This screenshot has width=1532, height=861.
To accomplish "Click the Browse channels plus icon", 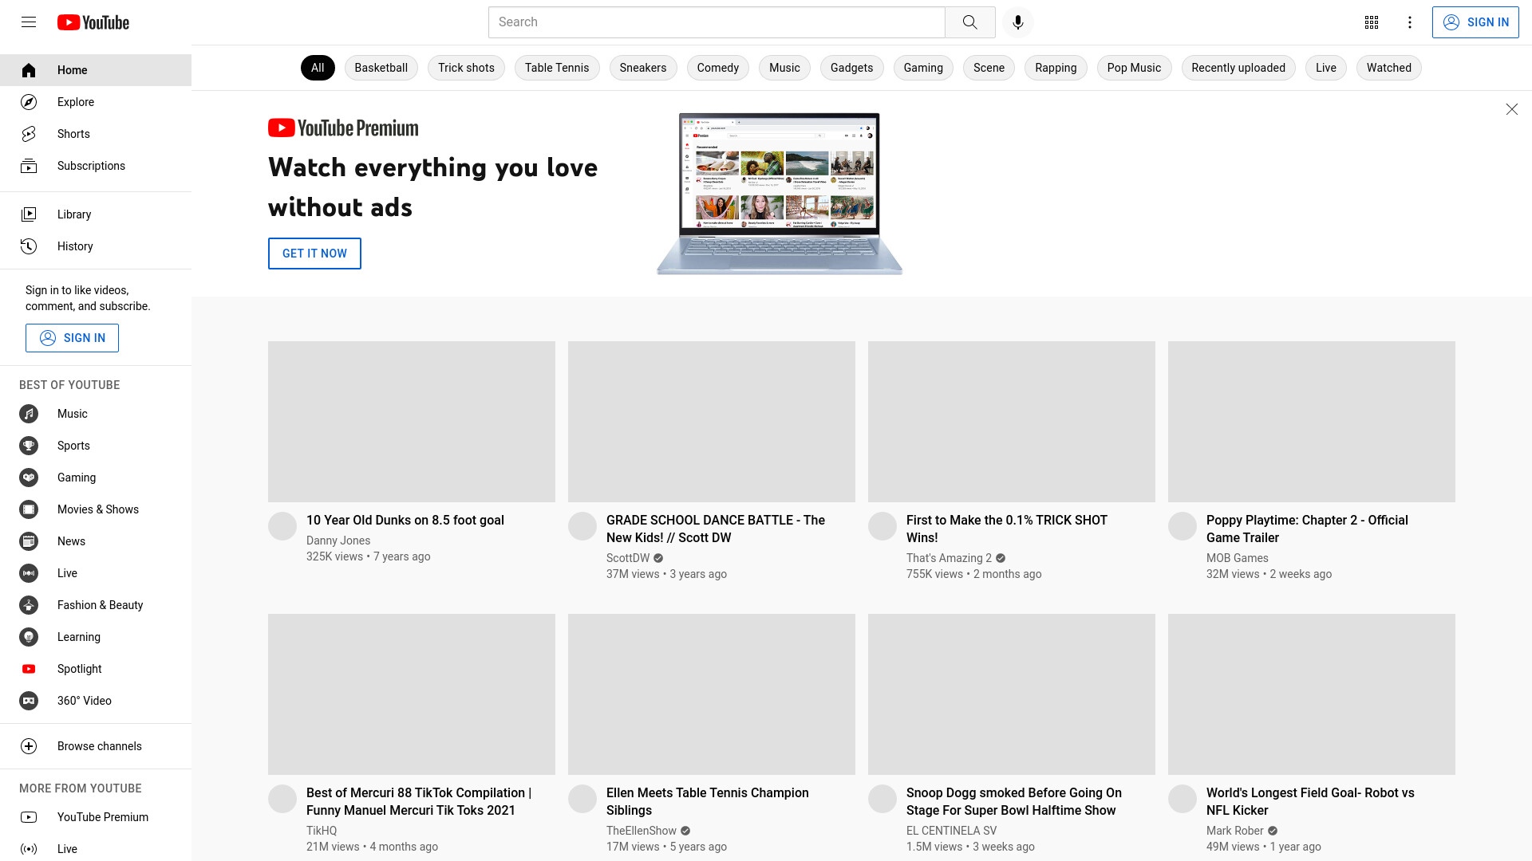I will point(29,746).
